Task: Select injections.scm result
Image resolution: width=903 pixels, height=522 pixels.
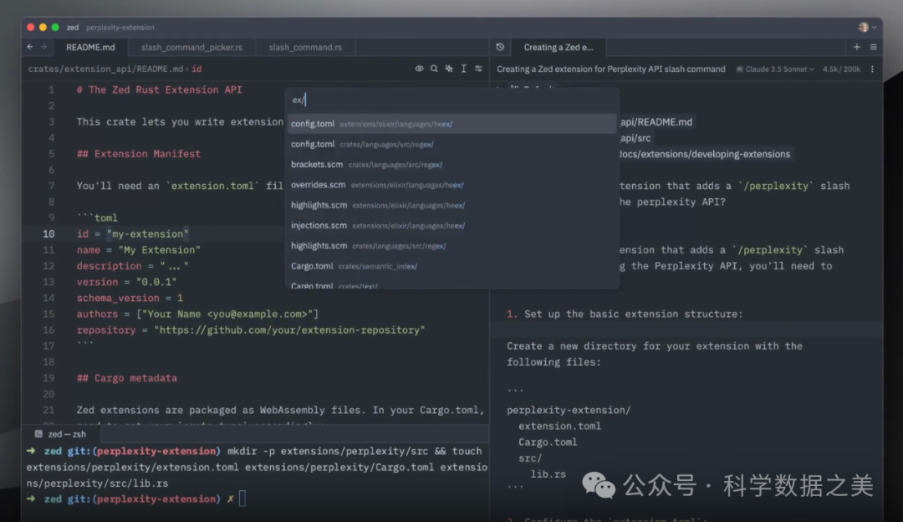Action: [452, 225]
